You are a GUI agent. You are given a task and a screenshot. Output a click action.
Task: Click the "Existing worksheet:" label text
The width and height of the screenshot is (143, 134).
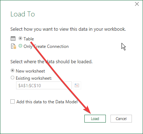(34, 78)
